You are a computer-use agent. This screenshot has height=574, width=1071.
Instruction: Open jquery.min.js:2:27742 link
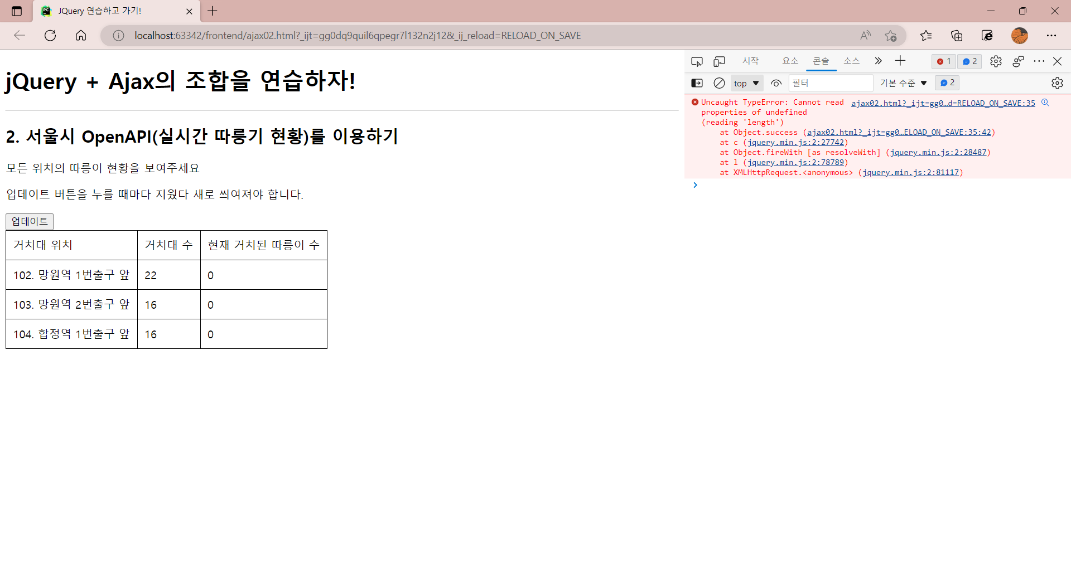(795, 142)
